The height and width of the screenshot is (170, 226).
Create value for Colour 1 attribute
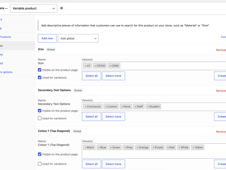220,164
